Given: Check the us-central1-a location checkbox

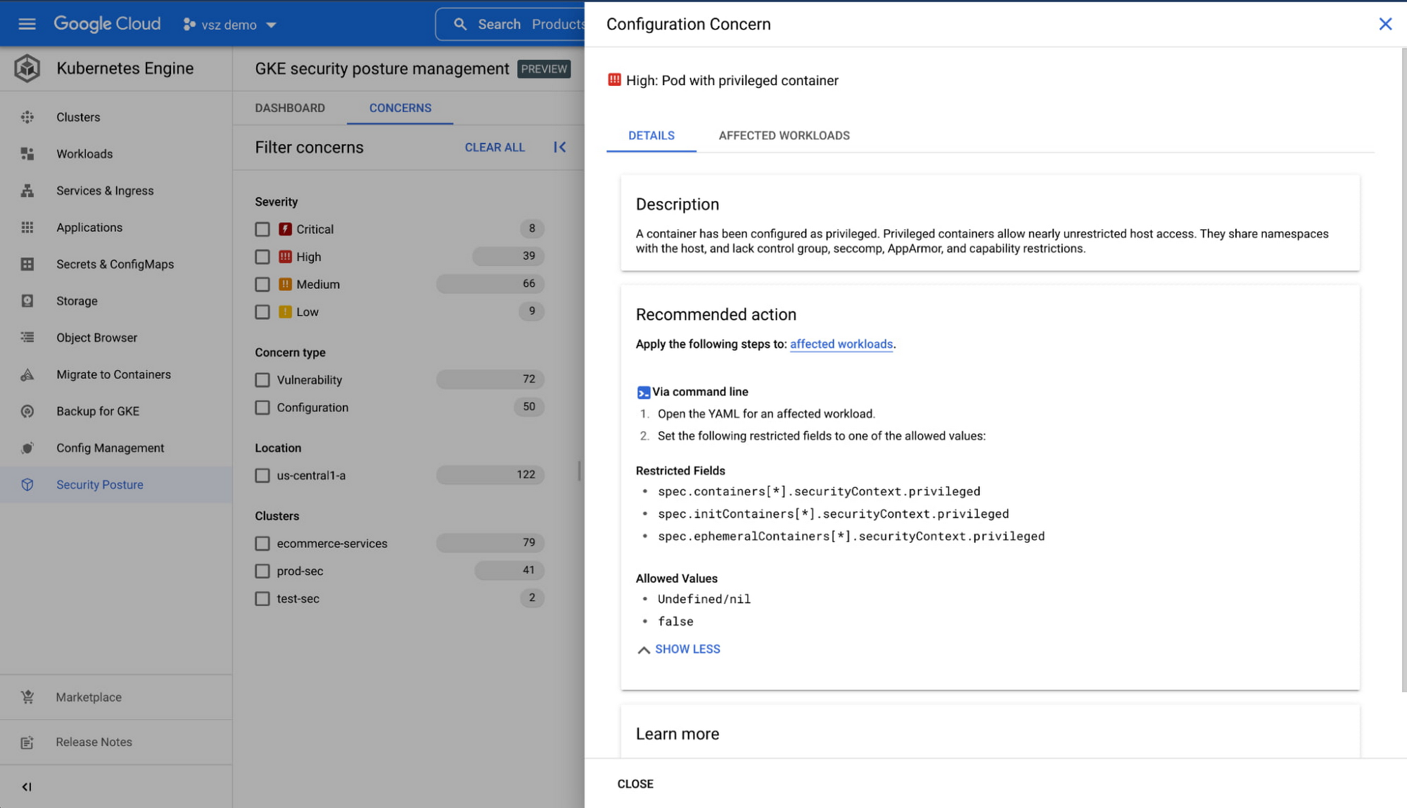Looking at the screenshot, I should point(262,475).
